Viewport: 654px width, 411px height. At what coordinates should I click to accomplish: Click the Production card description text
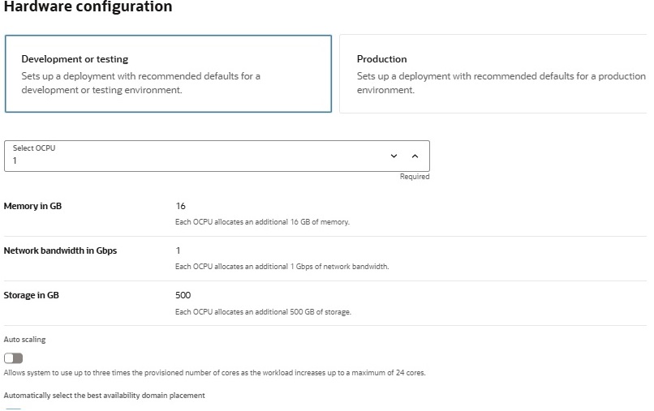[x=501, y=83]
